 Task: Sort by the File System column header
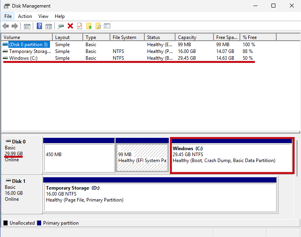128,37
